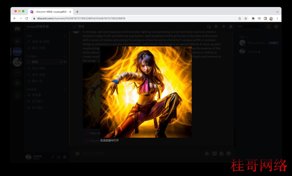Close the Discord browser tab

pos(70,12)
